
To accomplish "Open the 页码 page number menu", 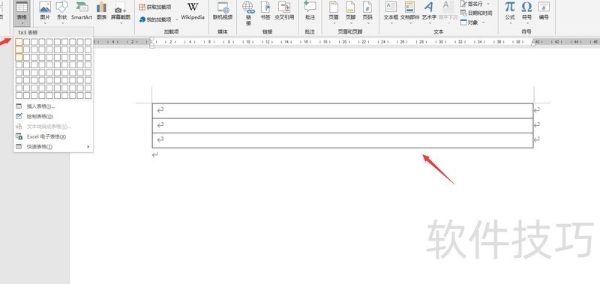I will tap(367, 11).
